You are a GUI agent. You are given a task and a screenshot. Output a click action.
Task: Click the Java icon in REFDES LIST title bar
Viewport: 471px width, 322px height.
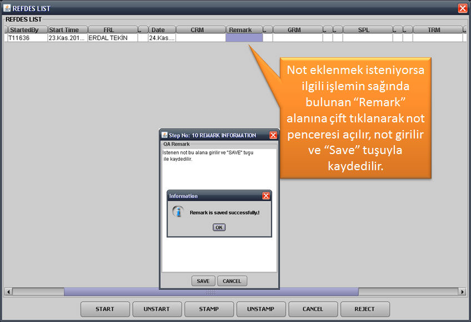pos(7,8)
